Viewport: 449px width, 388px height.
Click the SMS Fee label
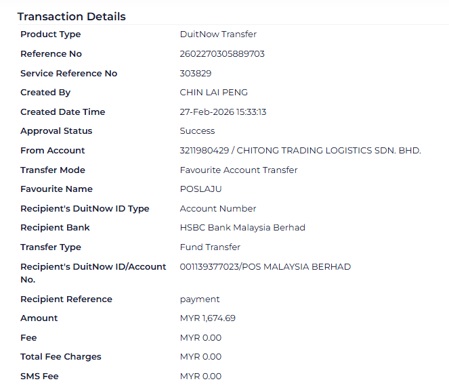tap(39, 377)
